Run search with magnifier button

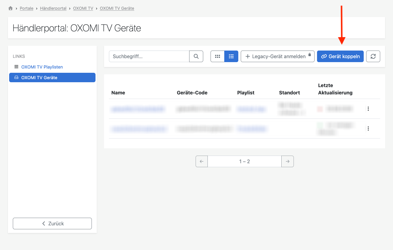[x=196, y=56]
